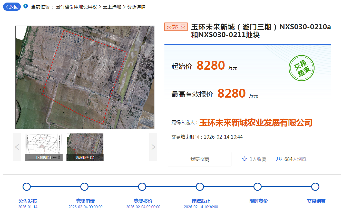Go to 云上选地 breadcrumb
Viewport: 343px width, 219px height.
point(112,7)
